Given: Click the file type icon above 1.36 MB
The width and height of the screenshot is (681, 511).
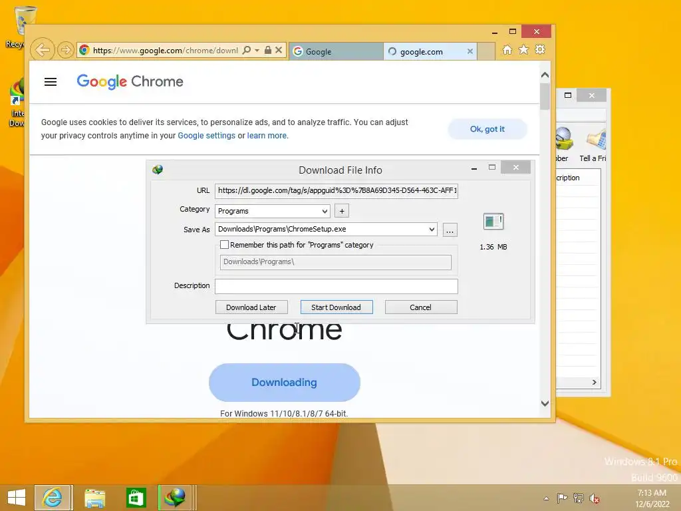Looking at the screenshot, I should [x=493, y=221].
